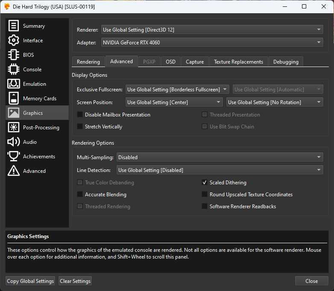This screenshot has height=291, width=334.
Task: Select the Graphics picture icon
Action: click(14, 113)
